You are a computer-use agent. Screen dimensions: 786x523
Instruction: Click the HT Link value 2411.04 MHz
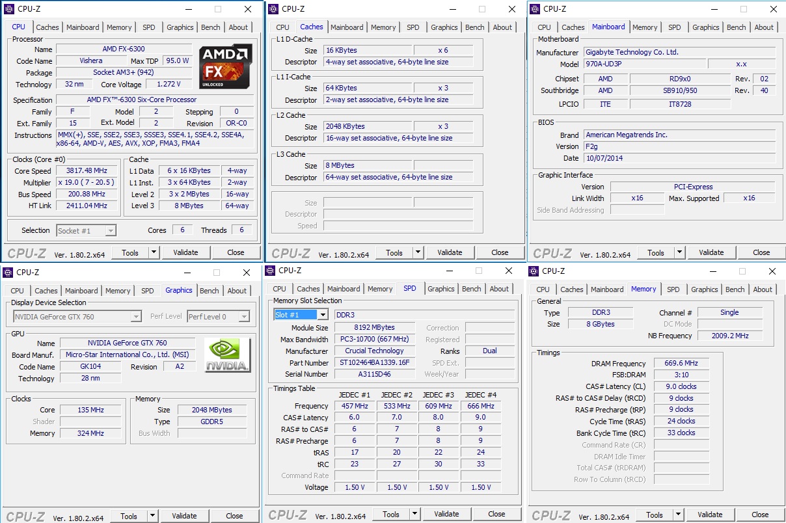pos(87,206)
